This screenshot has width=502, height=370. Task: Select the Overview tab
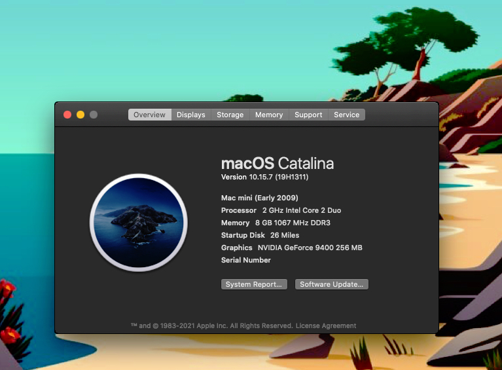click(149, 115)
